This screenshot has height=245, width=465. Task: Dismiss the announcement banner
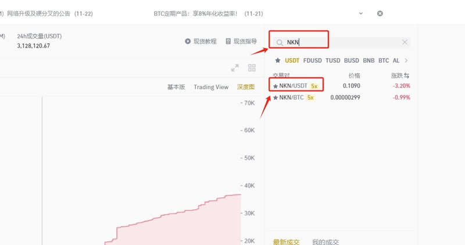[380, 13]
